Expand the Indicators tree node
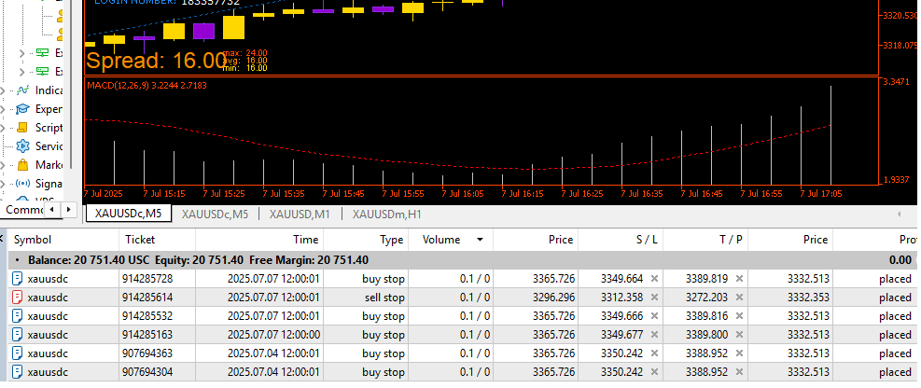921x388 pixels. (3, 91)
